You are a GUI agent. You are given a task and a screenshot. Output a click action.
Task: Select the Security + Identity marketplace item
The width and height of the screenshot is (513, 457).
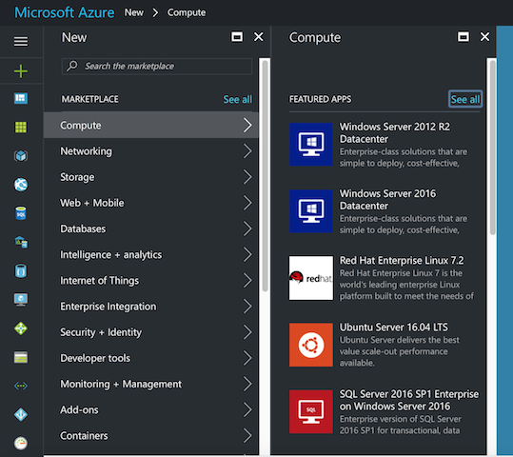tap(151, 332)
